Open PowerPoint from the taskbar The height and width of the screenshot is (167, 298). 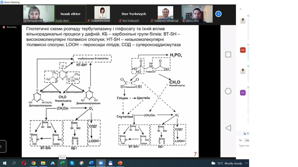coord(120,163)
